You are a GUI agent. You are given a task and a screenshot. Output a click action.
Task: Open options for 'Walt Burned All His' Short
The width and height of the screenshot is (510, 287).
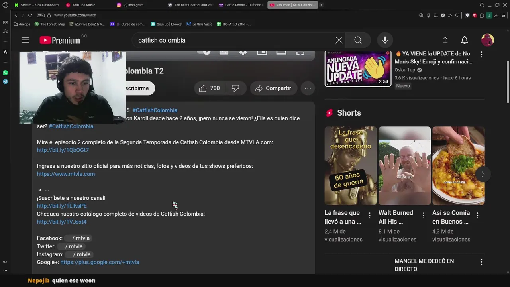(424, 216)
